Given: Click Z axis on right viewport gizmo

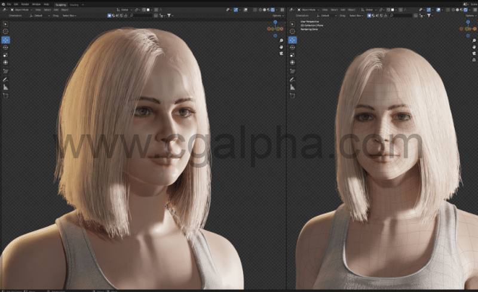Looking at the screenshot, I should [x=468, y=22].
